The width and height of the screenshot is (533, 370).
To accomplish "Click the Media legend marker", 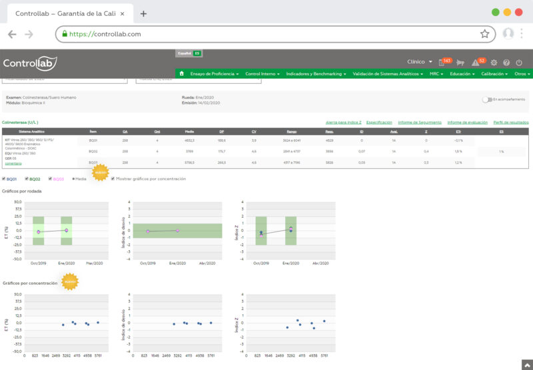I will coord(73,178).
